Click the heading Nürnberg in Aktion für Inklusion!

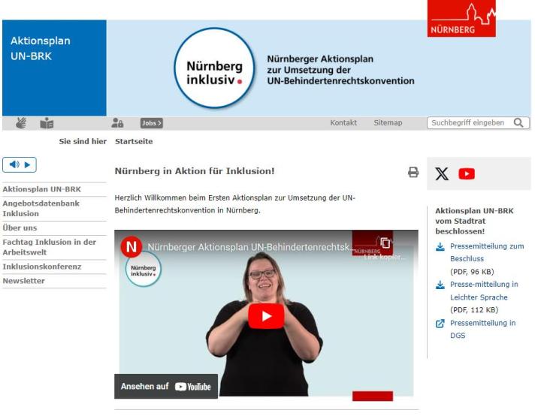(195, 171)
